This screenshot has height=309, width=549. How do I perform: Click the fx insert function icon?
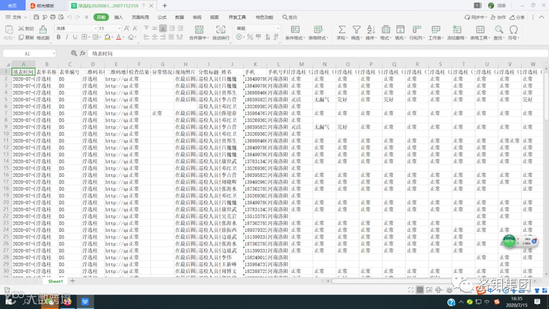coord(83,53)
